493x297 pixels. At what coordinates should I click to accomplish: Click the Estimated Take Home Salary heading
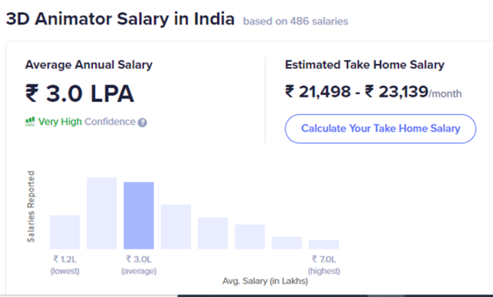365,64
